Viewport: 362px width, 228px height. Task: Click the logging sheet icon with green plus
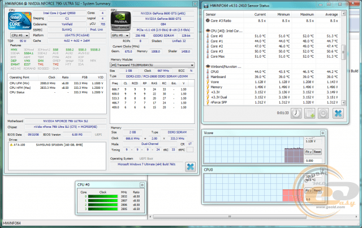click(x=310, y=113)
